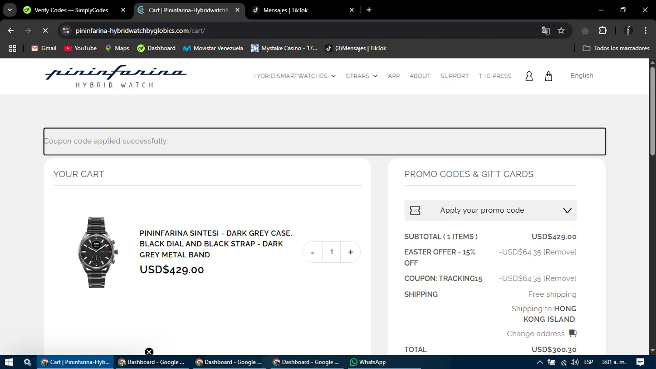
Task: Open the shopping bag cart icon
Action: click(x=548, y=77)
